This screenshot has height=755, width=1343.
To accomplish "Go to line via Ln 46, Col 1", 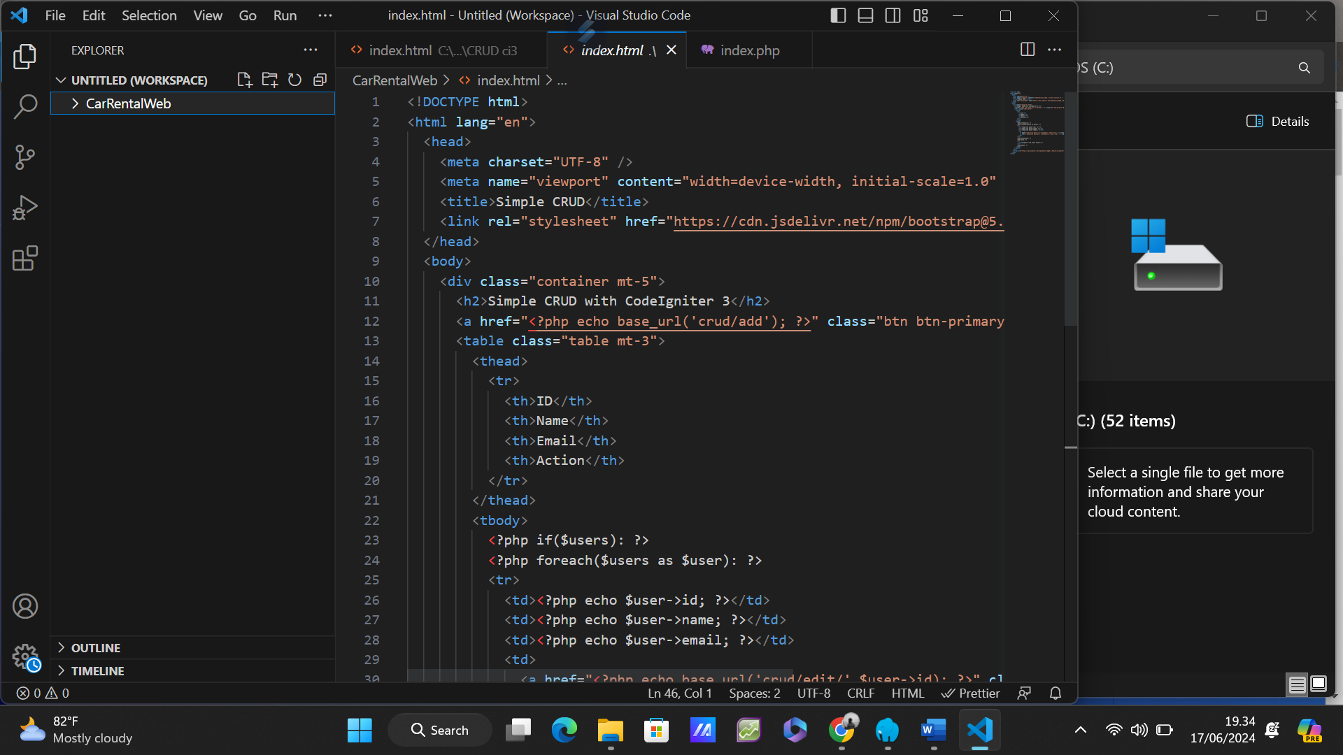I will click(679, 693).
